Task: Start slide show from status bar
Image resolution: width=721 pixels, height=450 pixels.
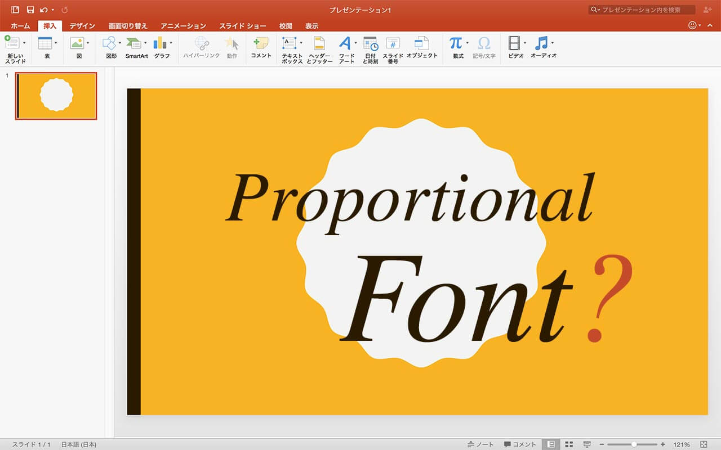Action: (x=587, y=444)
